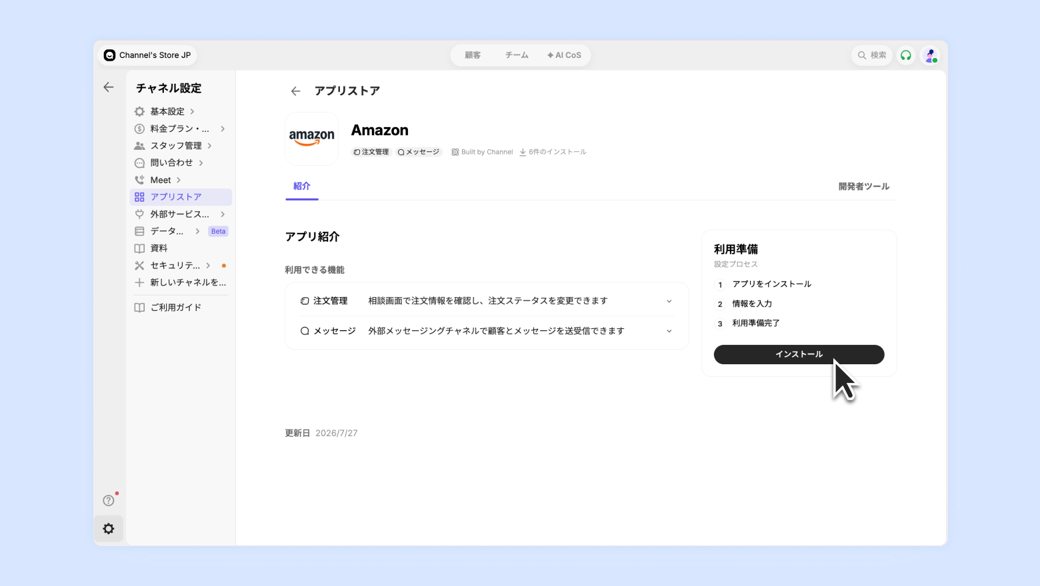Expand the 問い合わせ chevron
This screenshot has width=1040, height=586.
click(201, 162)
